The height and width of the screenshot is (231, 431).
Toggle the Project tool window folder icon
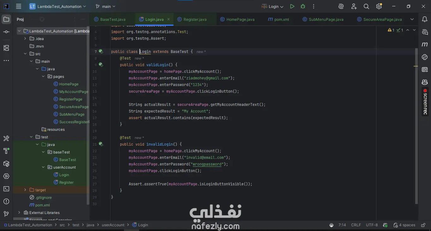click(6, 20)
